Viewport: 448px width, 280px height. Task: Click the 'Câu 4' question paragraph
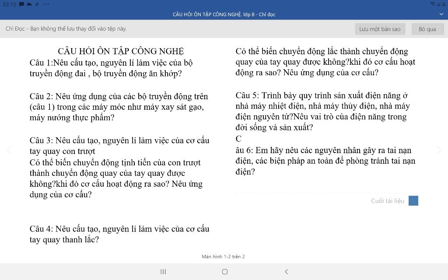click(x=119, y=234)
